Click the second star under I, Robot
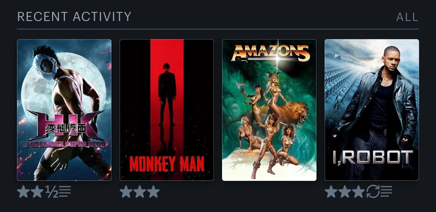The height and width of the screenshot is (212, 436). pyautogui.click(x=344, y=192)
